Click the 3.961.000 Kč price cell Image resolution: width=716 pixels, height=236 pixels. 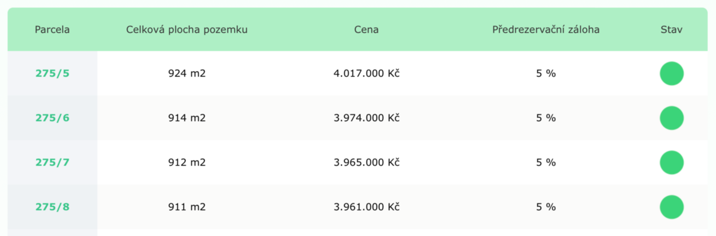click(x=366, y=207)
